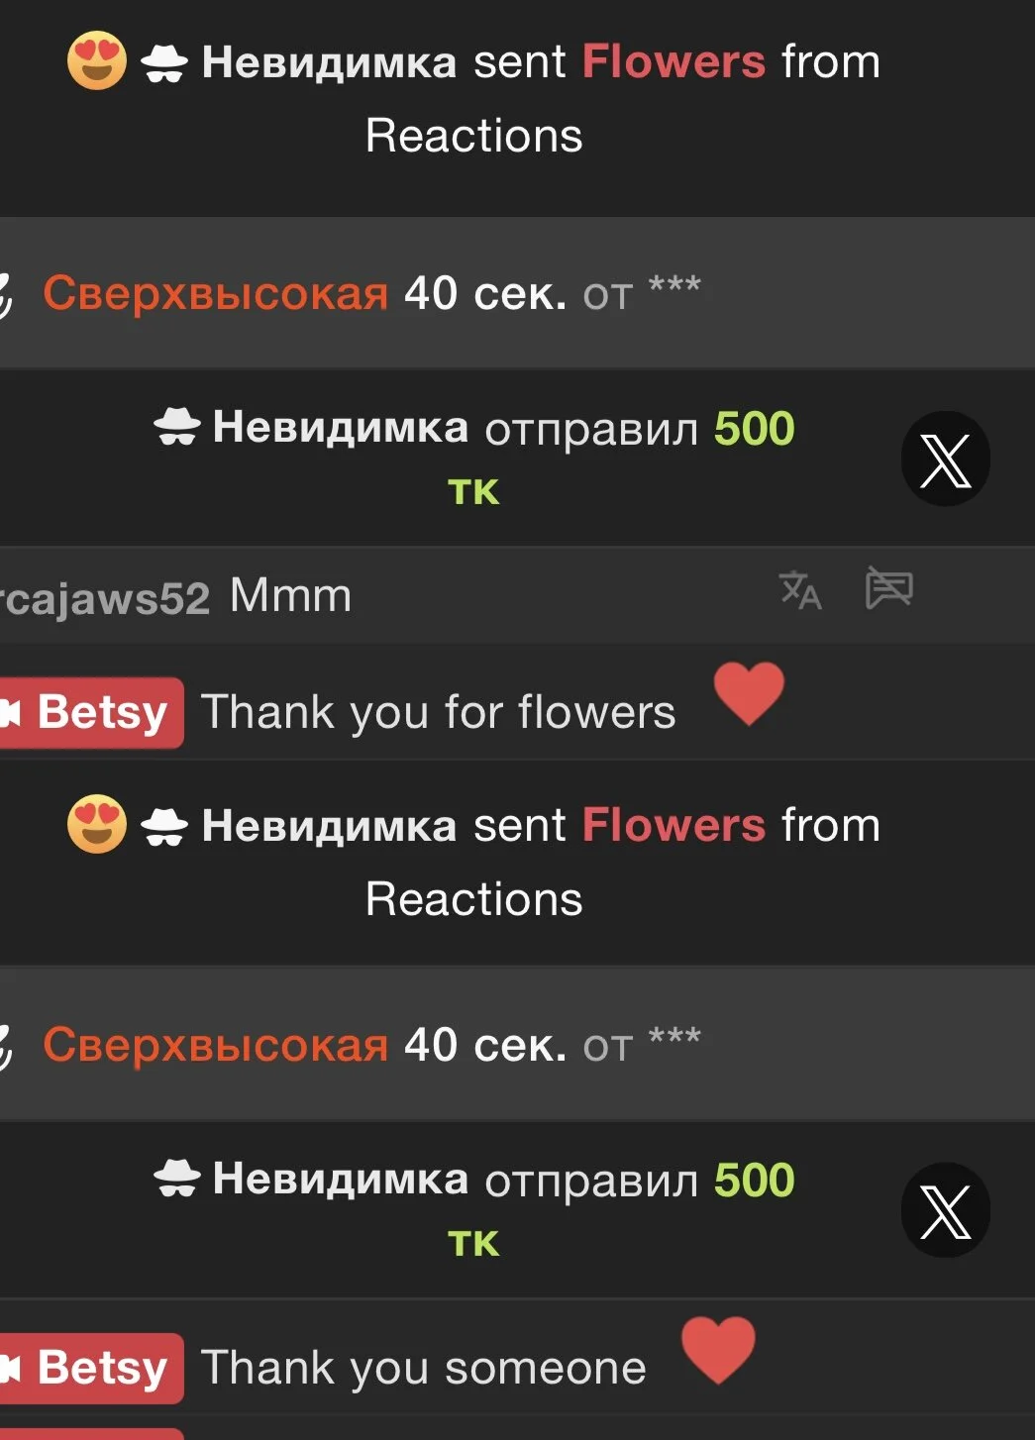Click the translate icon on cajaws52's message
This screenshot has width=1035, height=1440.
(800, 589)
